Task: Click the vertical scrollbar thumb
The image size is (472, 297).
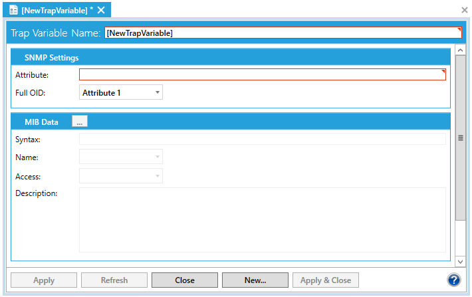Action: pos(460,138)
